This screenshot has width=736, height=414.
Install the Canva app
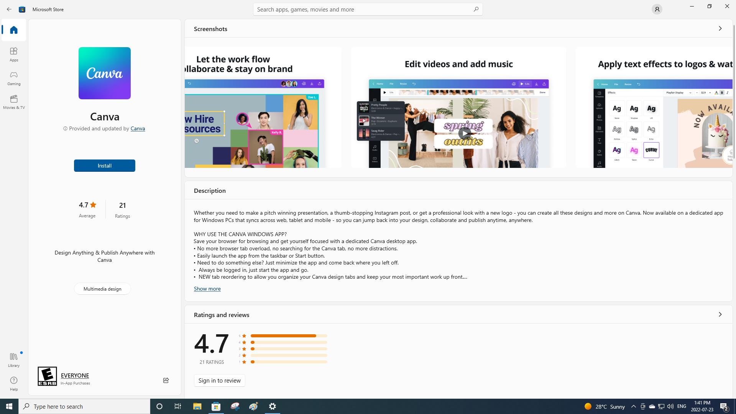pyautogui.click(x=104, y=166)
